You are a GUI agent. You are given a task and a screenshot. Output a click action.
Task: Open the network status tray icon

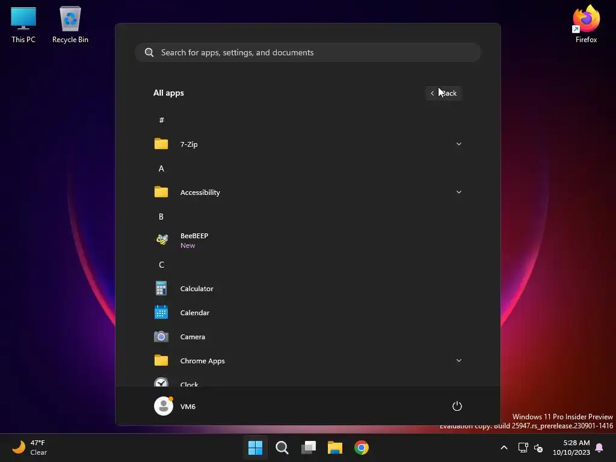(523, 448)
